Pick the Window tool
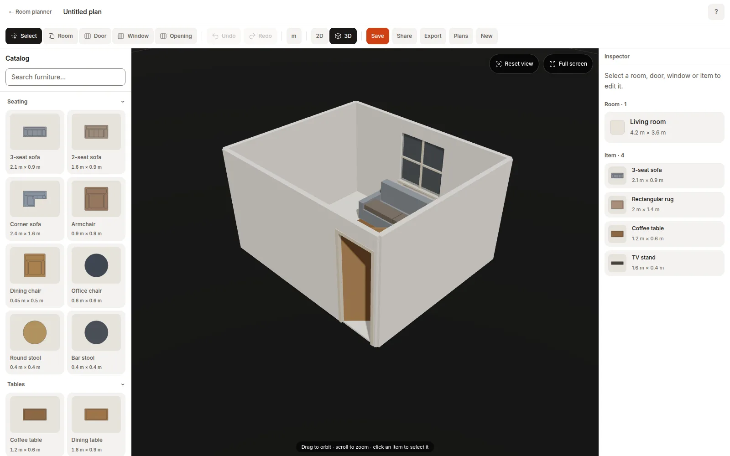 pos(133,36)
